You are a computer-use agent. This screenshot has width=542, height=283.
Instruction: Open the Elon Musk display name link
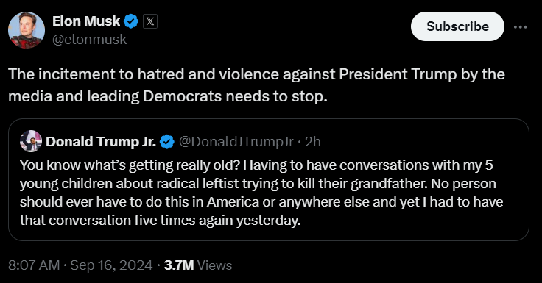coord(86,21)
